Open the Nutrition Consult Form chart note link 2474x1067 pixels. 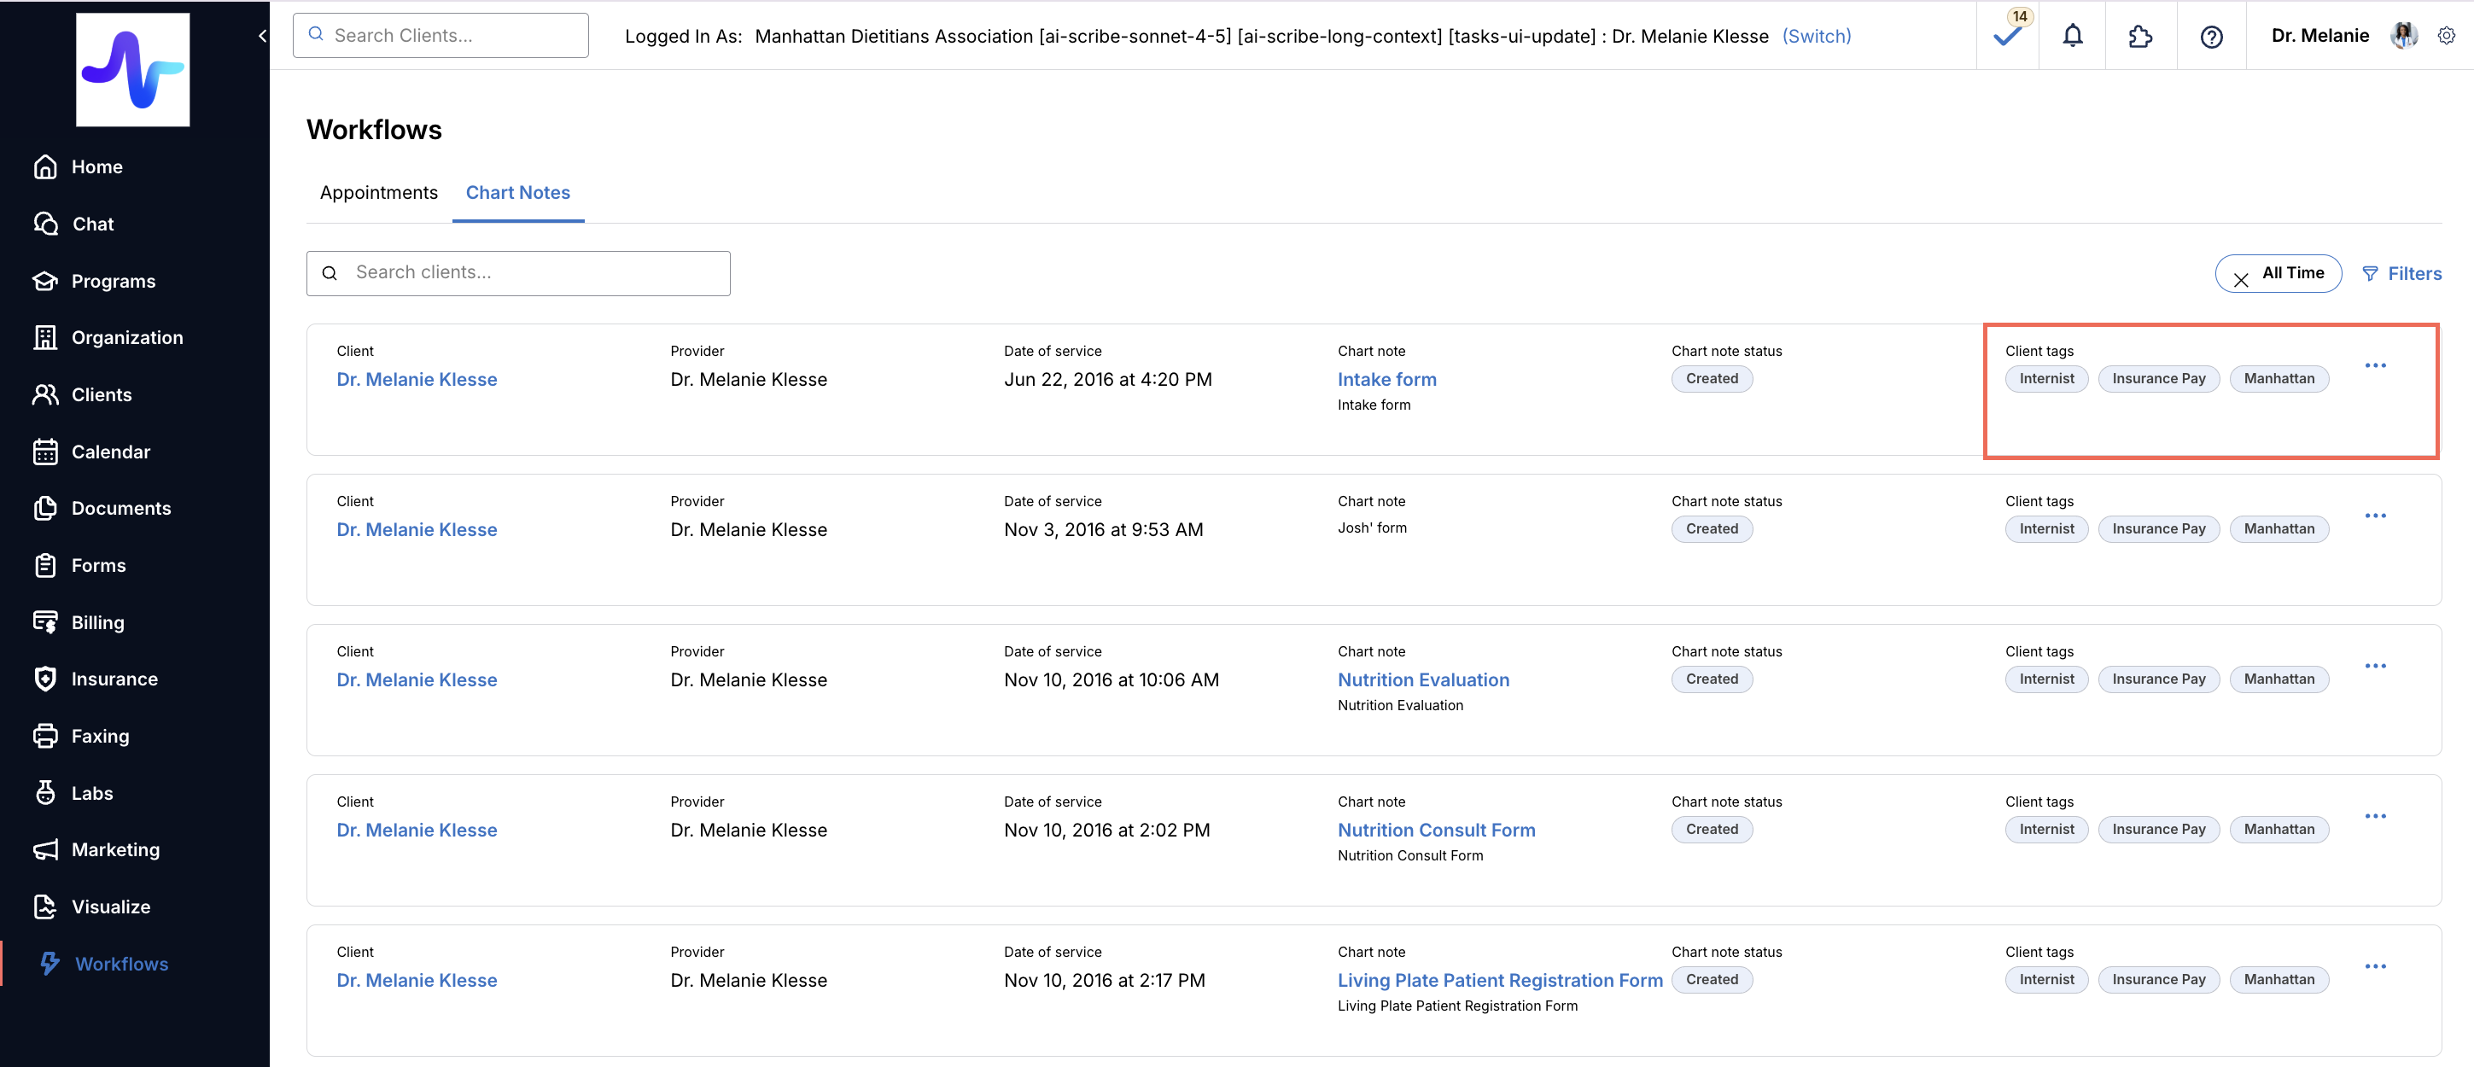pyautogui.click(x=1436, y=830)
